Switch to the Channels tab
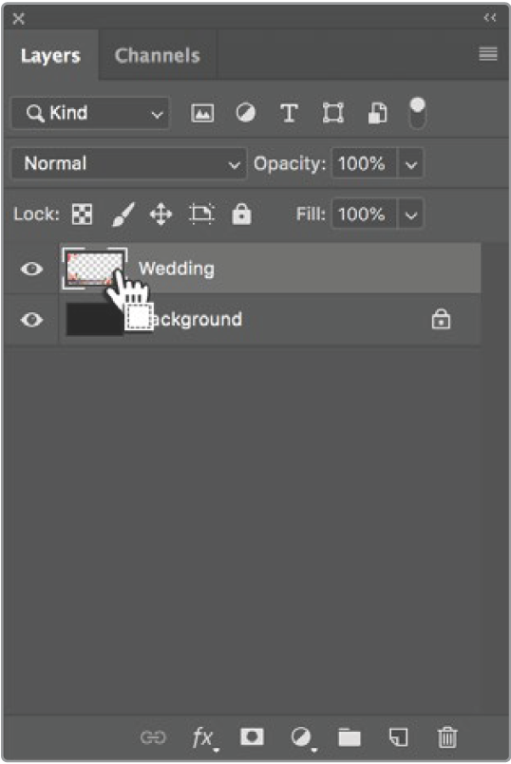This screenshot has width=511, height=764. click(157, 56)
